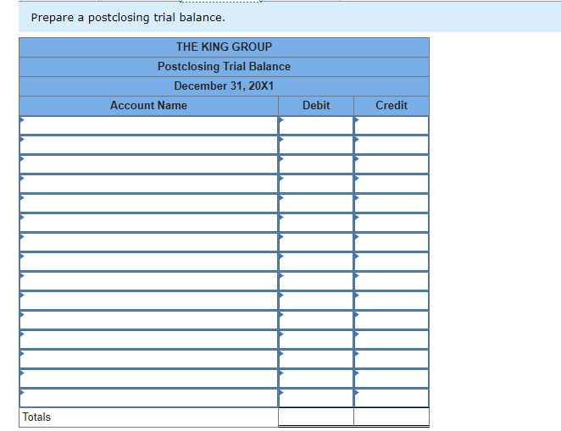Select the Credit field in the twelfth row

pos(392,340)
